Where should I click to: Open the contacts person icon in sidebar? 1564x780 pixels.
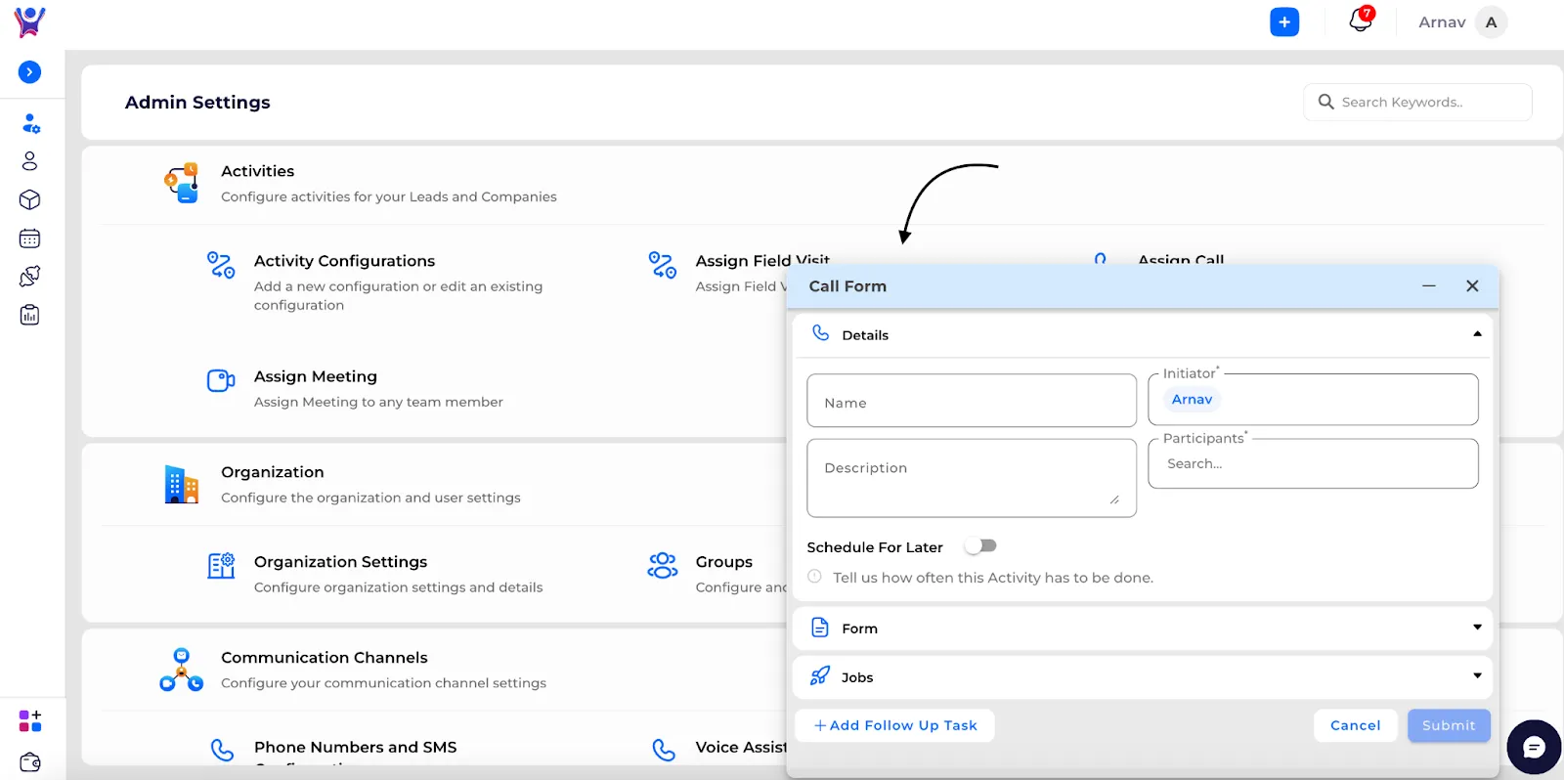coord(29,161)
